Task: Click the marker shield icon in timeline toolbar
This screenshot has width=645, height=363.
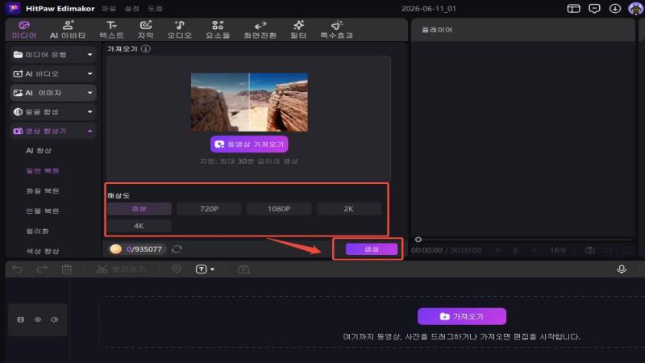Action: 177,269
